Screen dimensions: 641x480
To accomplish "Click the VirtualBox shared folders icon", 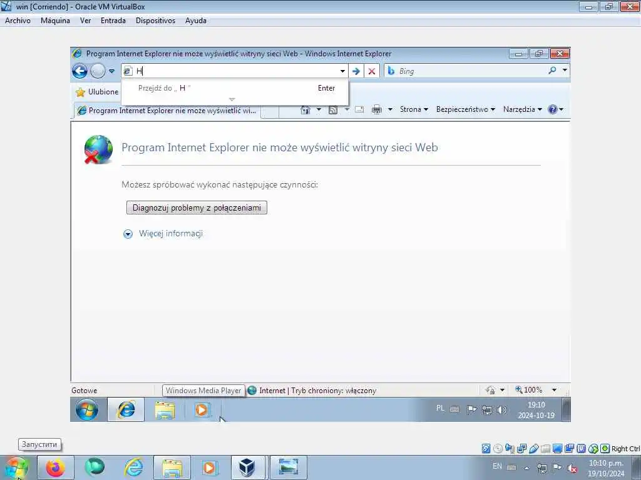I will pos(545,449).
